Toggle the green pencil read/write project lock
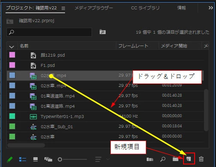Image resolution: width=216 pixels, height=167 pixels. pos(10,159)
